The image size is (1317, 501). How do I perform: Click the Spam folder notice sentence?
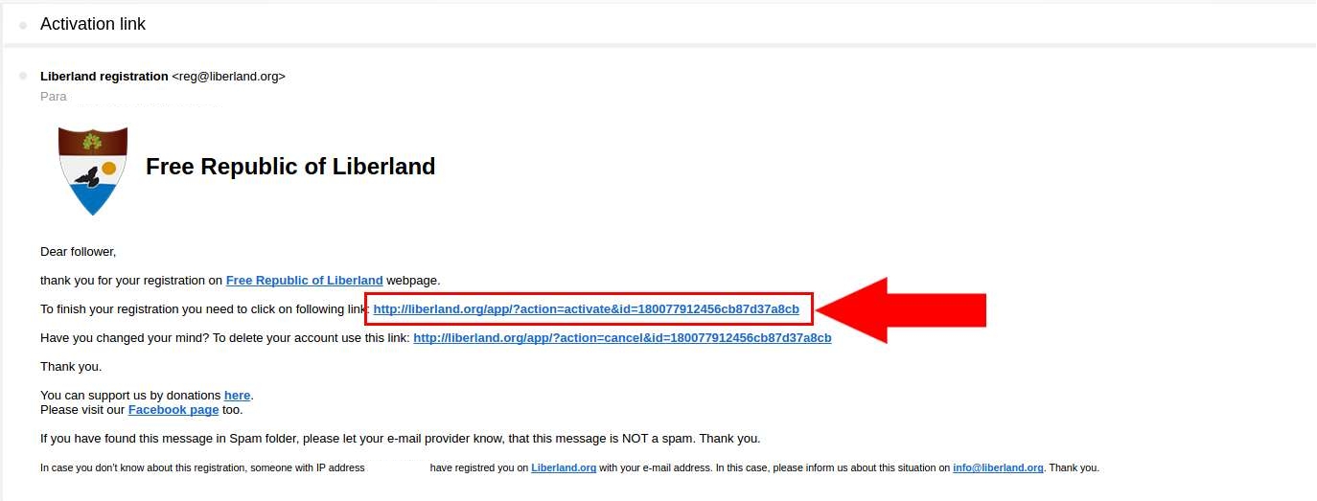[x=401, y=438]
